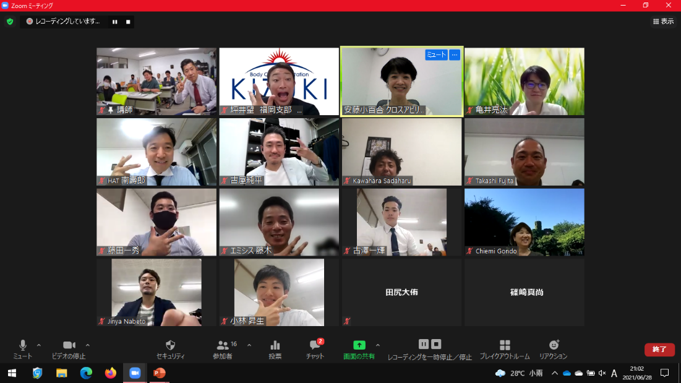The height and width of the screenshot is (383, 681).
Task: Expand the audio options arrow beside mute
Action: coord(39,345)
